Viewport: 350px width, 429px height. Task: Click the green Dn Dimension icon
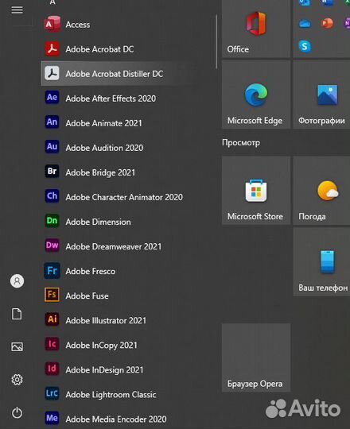click(x=52, y=221)
